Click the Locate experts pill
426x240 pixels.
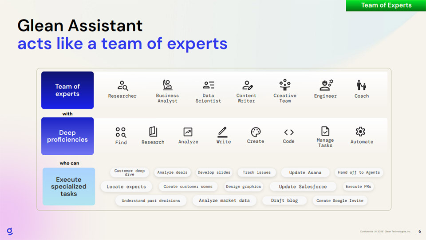click(126, 186)
